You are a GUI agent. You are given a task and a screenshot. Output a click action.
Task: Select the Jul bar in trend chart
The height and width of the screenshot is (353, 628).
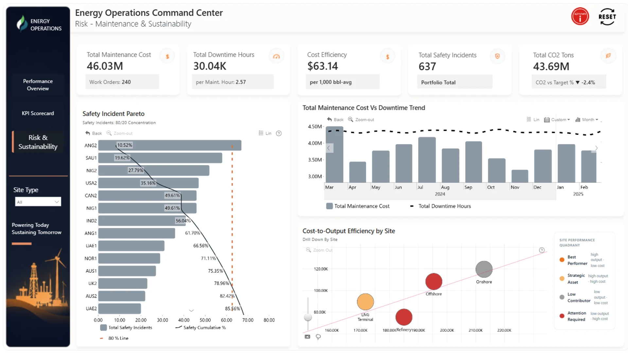pos(427,160)
